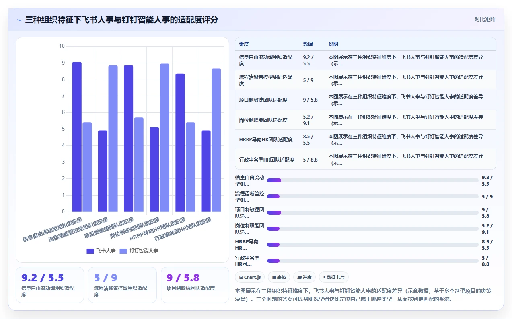
Task: Select the 进度 tag chip
Action: 305,277
